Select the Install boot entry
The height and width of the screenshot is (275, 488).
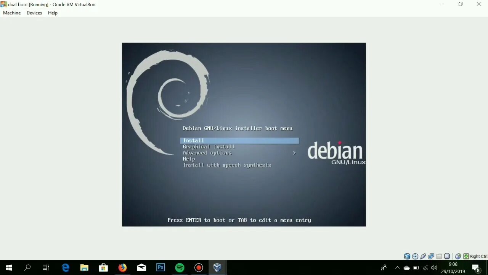(239, 141)
